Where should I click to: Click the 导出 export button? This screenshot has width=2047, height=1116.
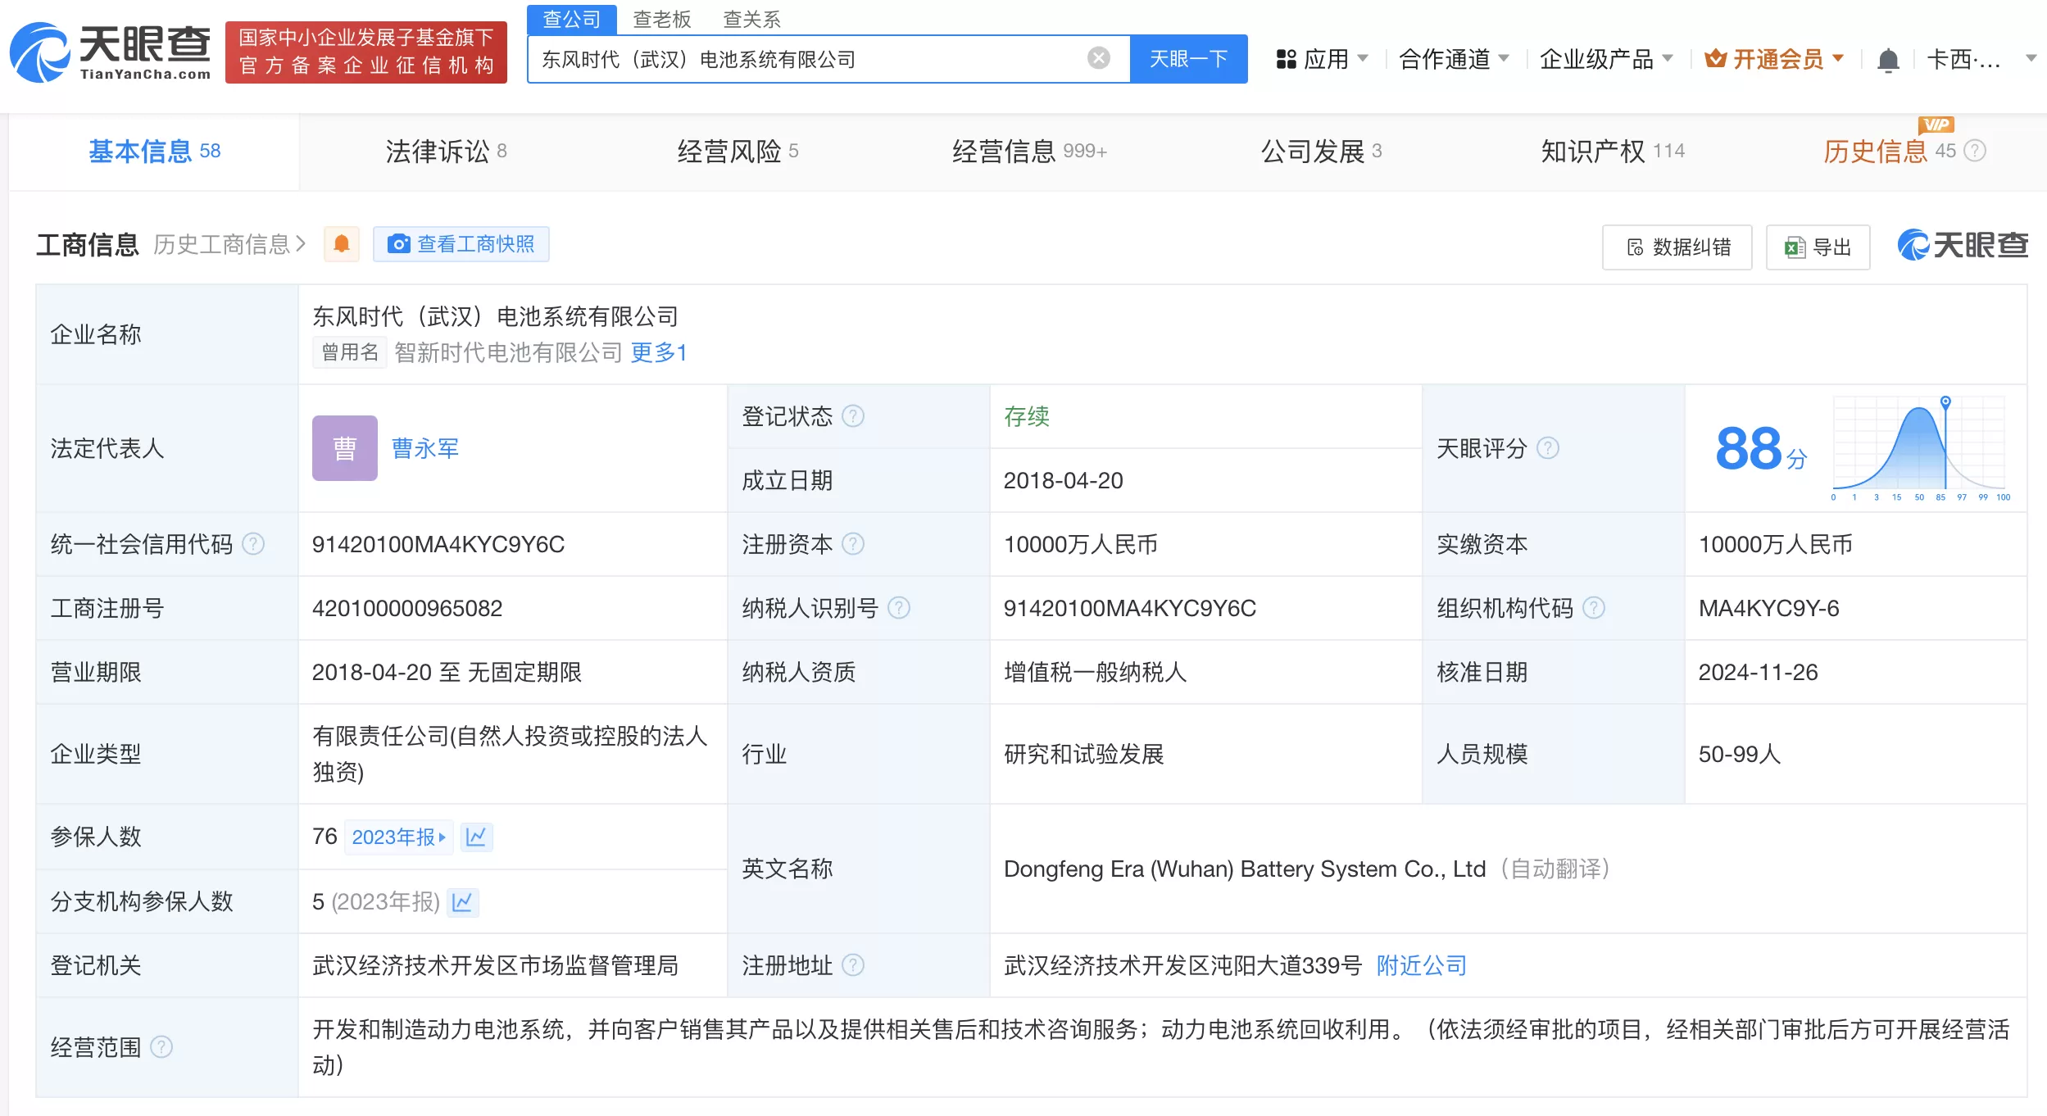(1818, 247)
